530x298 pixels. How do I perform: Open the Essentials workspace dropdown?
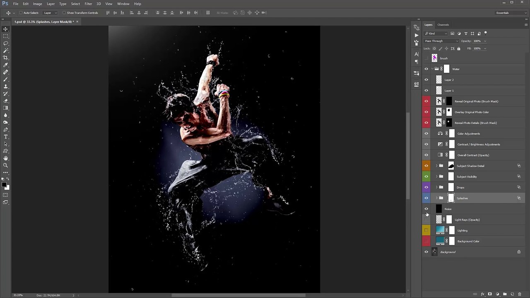click(x=511, y=13)
